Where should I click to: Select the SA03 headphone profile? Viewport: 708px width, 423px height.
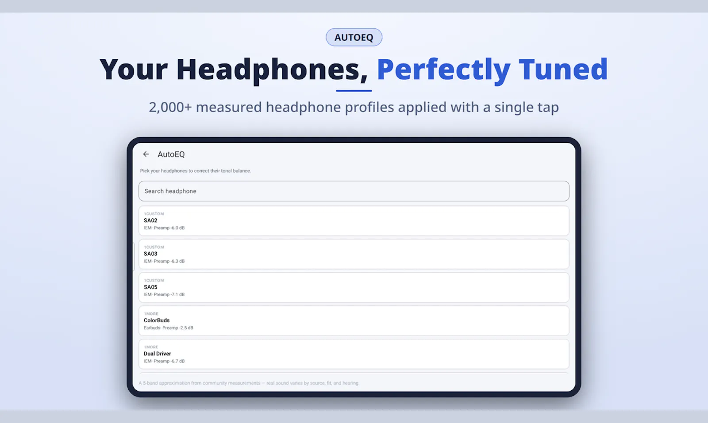point(354,254)
